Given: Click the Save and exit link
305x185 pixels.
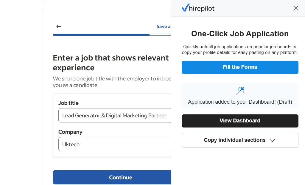Looking at the screenshot, I should tap(164, 26).
